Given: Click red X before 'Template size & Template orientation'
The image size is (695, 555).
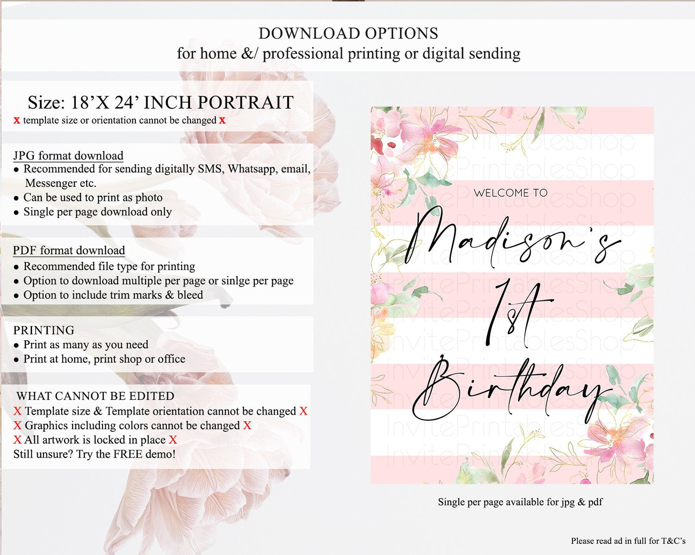Looking at the screenshot, I should [x=18, y=411].
